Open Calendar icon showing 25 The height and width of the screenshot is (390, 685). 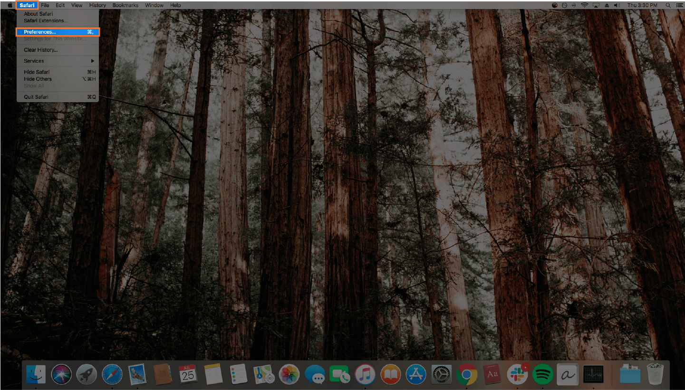[x=188, y=375]
